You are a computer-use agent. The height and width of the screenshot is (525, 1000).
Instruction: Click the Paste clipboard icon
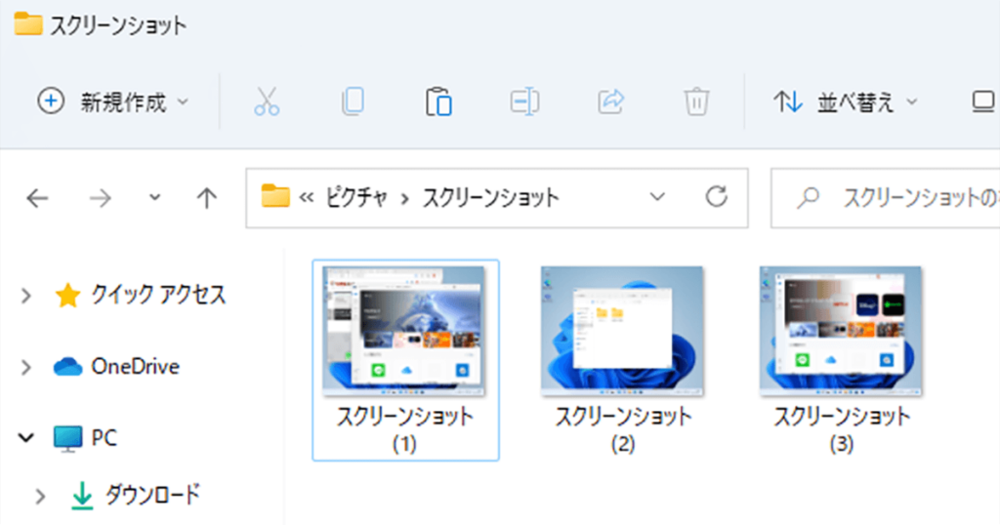pos(438,101)
